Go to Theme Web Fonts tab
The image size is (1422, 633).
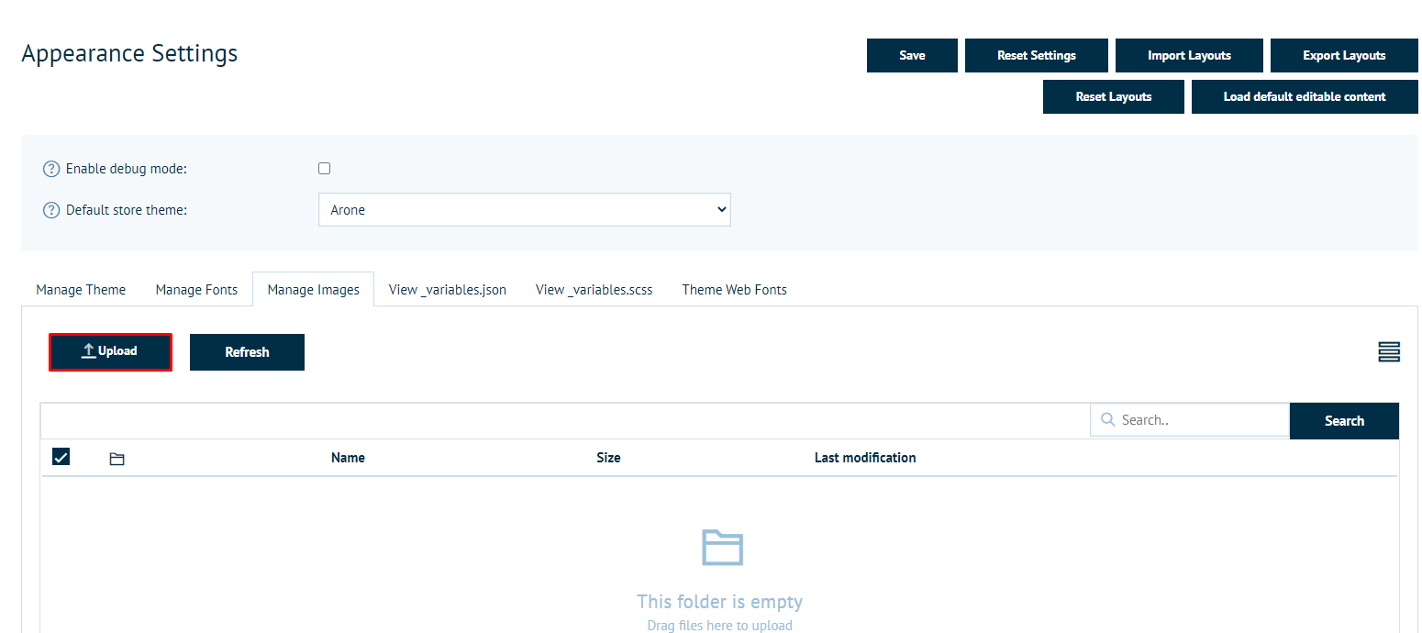[x=734, y=290]
